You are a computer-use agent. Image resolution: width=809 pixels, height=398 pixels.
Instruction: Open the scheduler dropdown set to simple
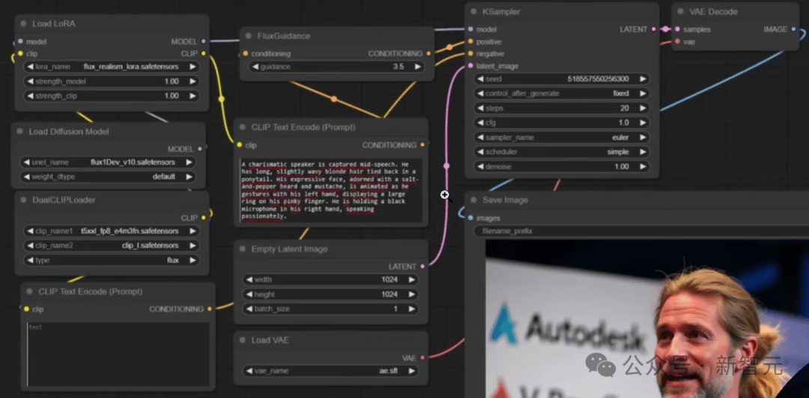point(561,152)
